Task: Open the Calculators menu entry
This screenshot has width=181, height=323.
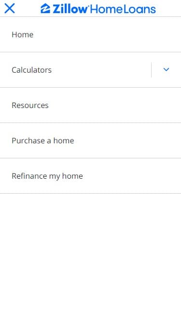Action: pyautogui.click(x=75, y=70)
